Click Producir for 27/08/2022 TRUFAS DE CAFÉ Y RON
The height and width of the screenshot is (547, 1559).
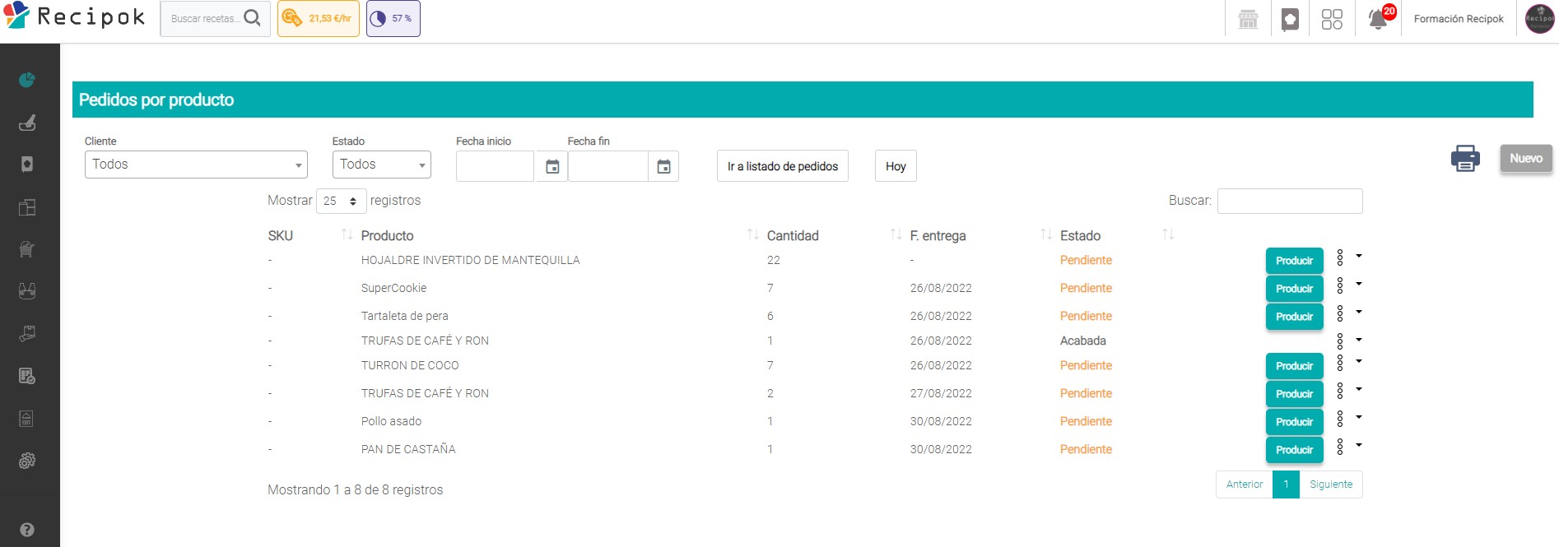pos(1295,394)
